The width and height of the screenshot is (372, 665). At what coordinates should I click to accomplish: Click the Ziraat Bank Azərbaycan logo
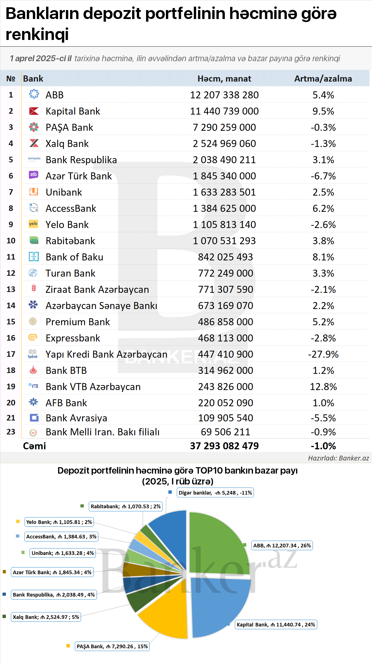tap(34, 288)
